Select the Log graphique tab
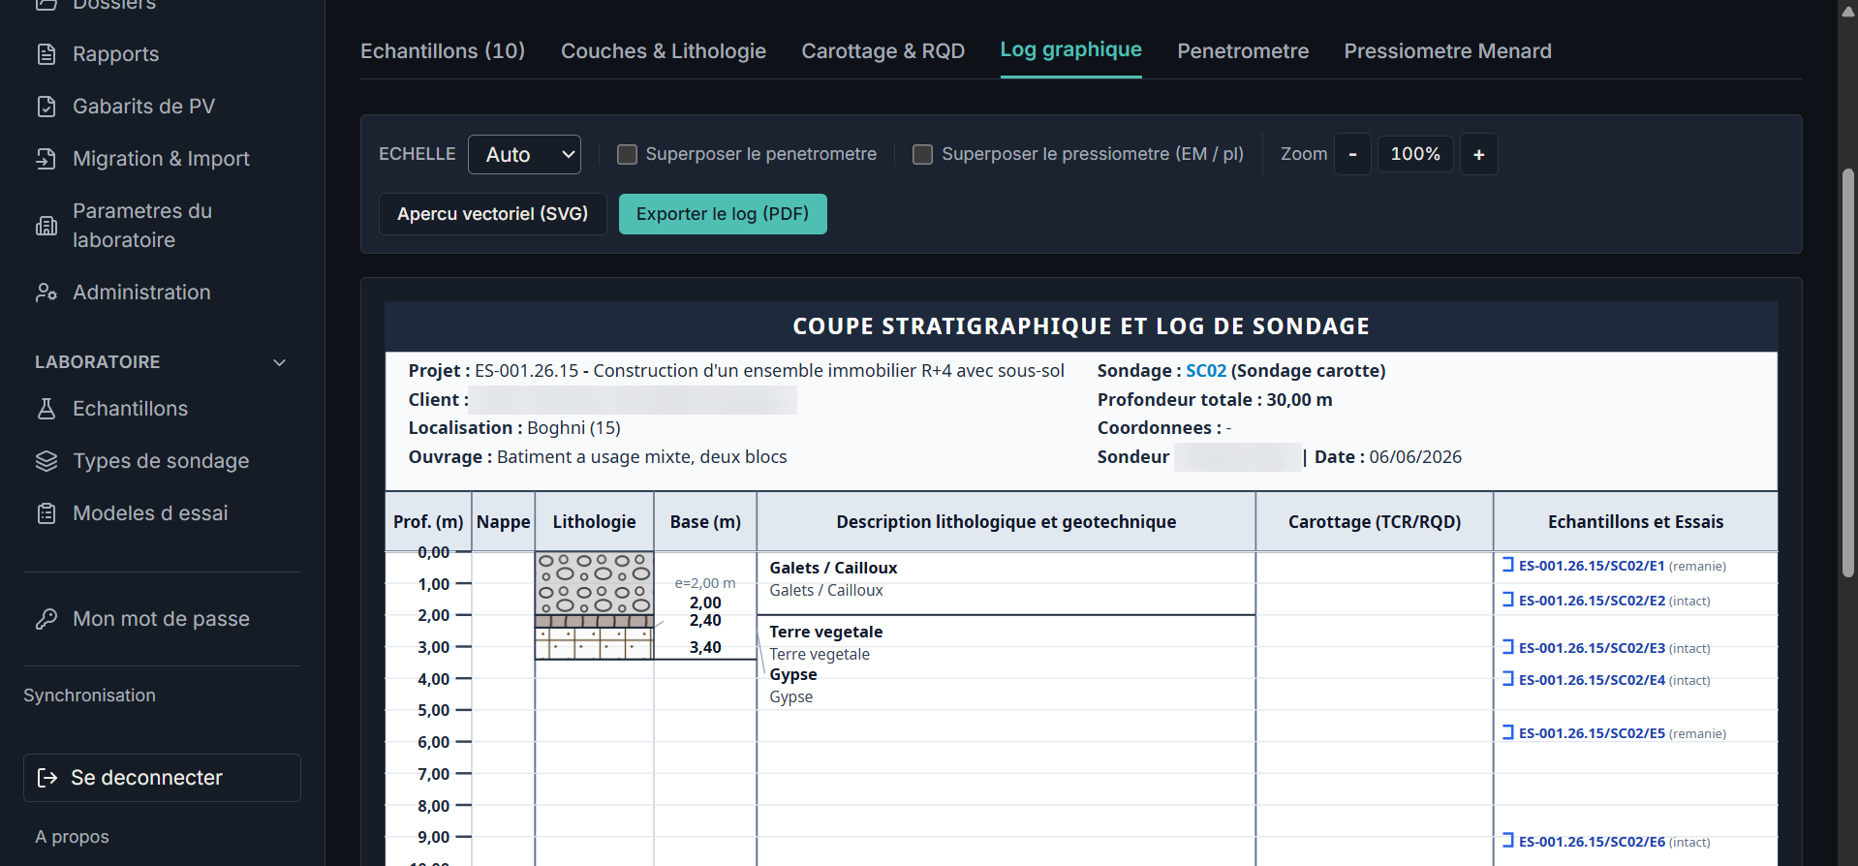The image size is (1858, 866). [x=1071, y=50]
